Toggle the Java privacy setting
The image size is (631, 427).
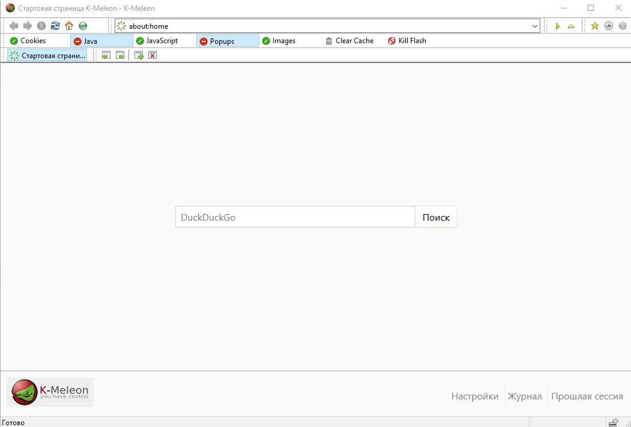pyautogui.click(x=101, y=41)
